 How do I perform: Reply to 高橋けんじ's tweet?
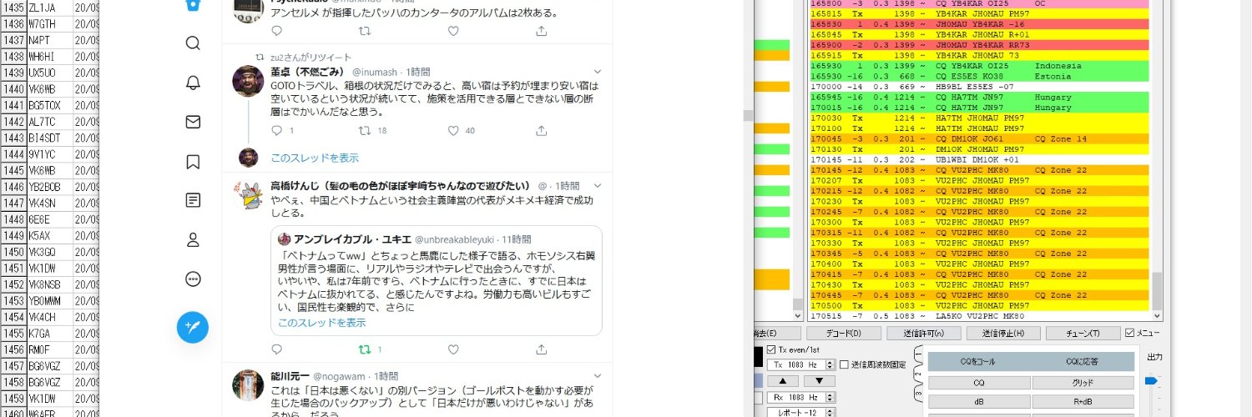pyautogui.click(x=277, y=349)
